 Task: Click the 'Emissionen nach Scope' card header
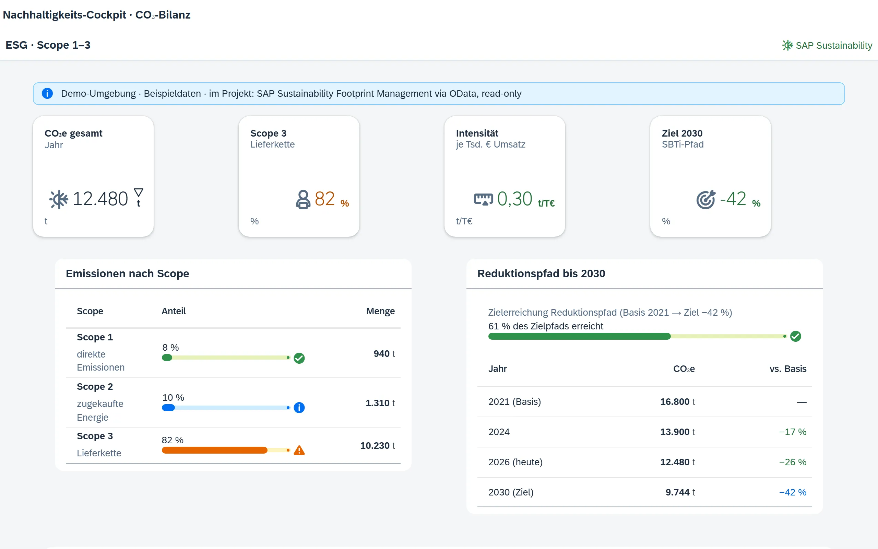pos(233,274)
